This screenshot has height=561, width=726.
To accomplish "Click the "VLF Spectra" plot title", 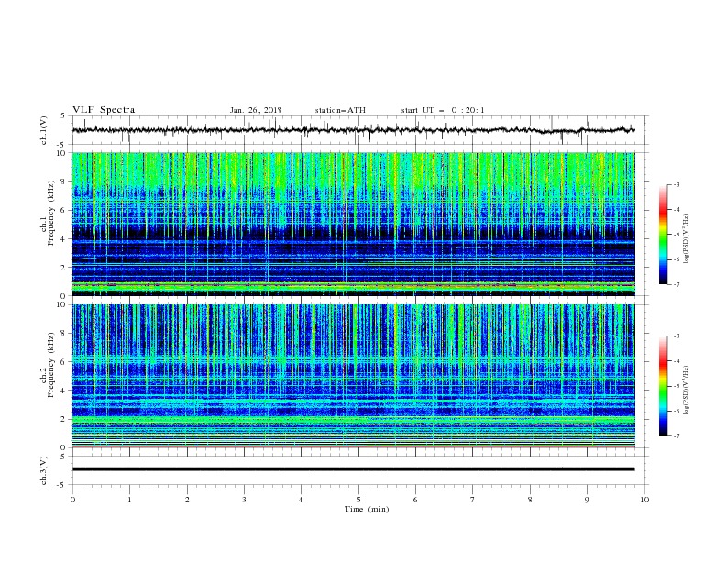I will [104, 110].
